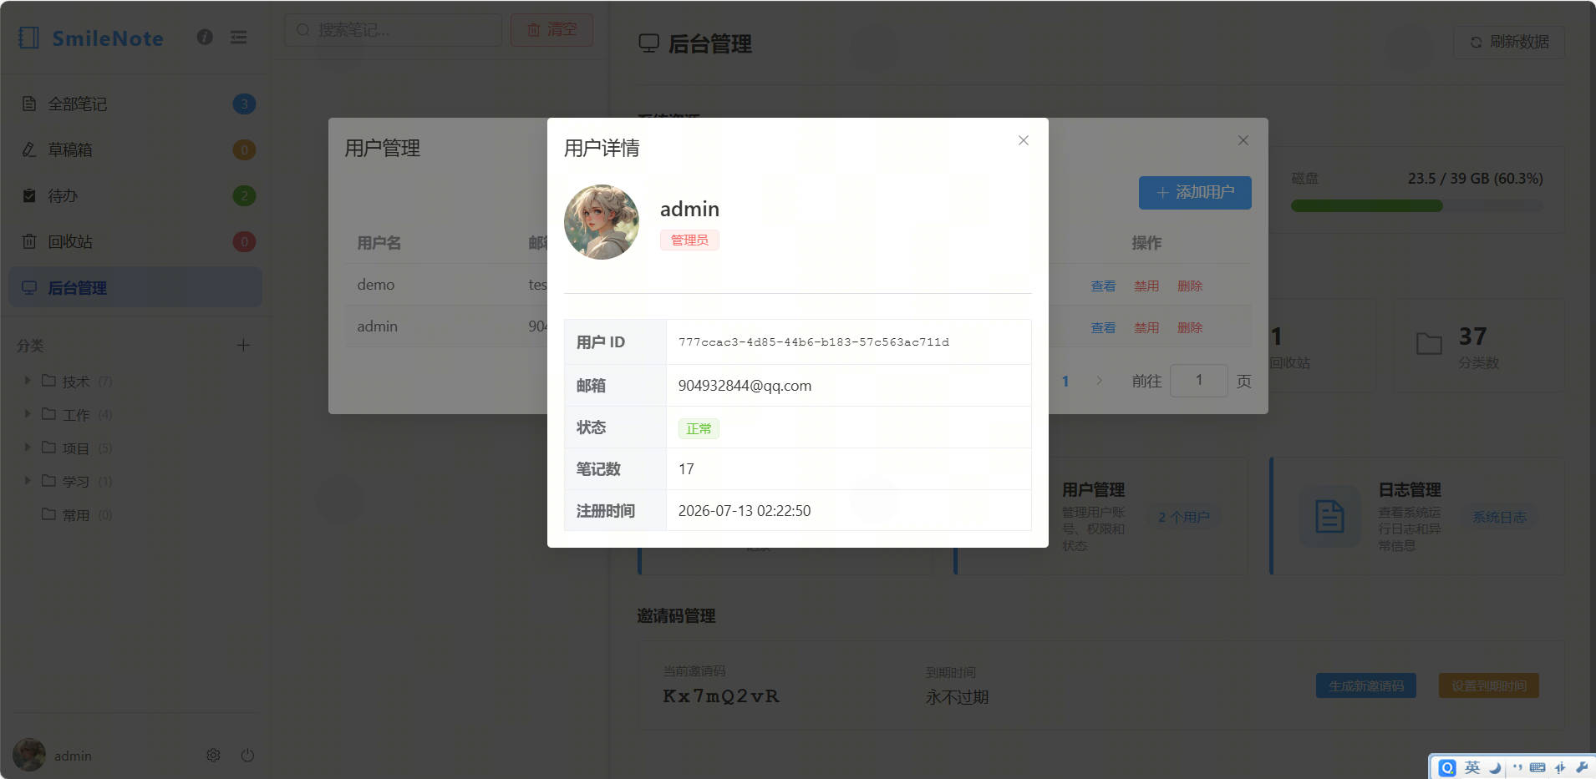1596x779 pixels.
Task: Click 刷新数据 button
Action: tap(1509, 42)
